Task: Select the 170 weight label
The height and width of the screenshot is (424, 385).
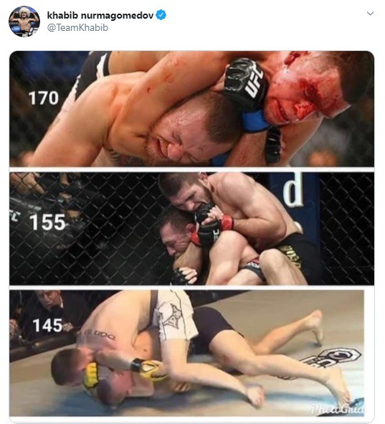Action: (x=44, y=98)
